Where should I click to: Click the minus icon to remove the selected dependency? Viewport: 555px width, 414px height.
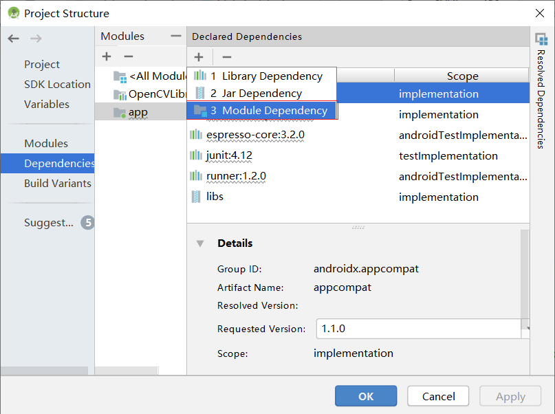[x=226, y=57]
